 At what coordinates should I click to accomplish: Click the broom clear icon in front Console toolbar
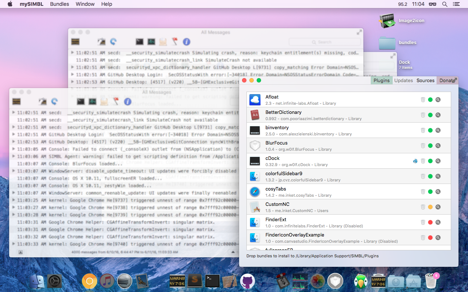tap(43, 101)
